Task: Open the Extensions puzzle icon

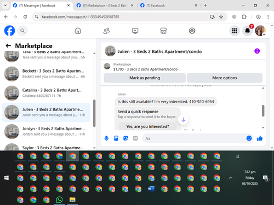Action: tap(244, 17)
